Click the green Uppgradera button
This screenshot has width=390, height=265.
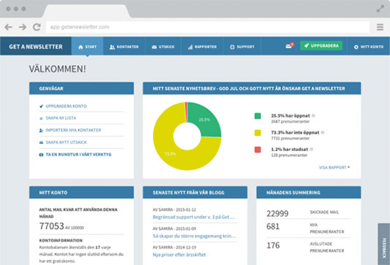pos(321,46)
